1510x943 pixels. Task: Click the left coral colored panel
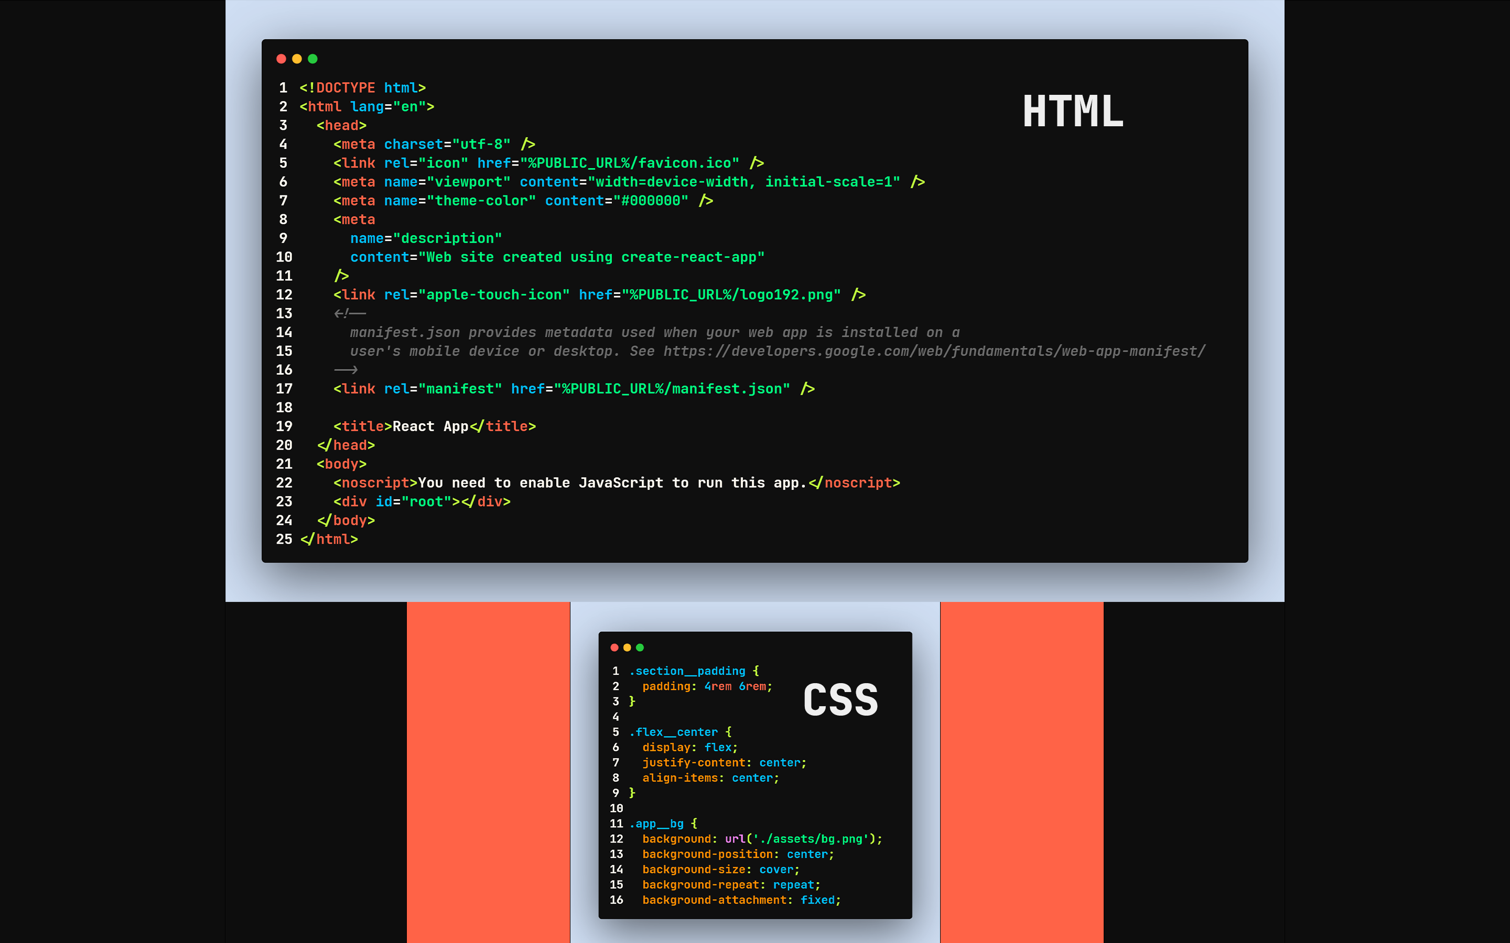488,772
